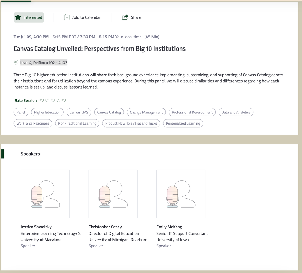Open Jessica Sowalsky's name link
This screenshot has height=273, width=302.
coord(36,227)
